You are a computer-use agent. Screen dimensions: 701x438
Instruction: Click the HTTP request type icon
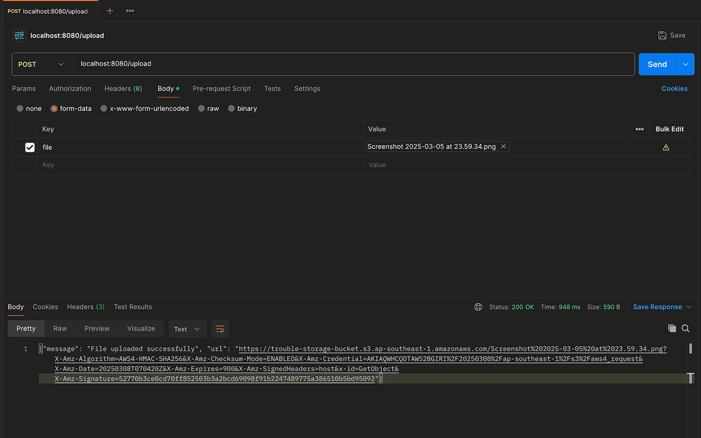tap(19, 36)
